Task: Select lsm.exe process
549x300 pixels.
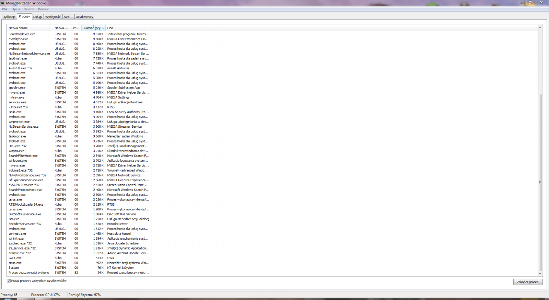Action: (x=79, y=219)
